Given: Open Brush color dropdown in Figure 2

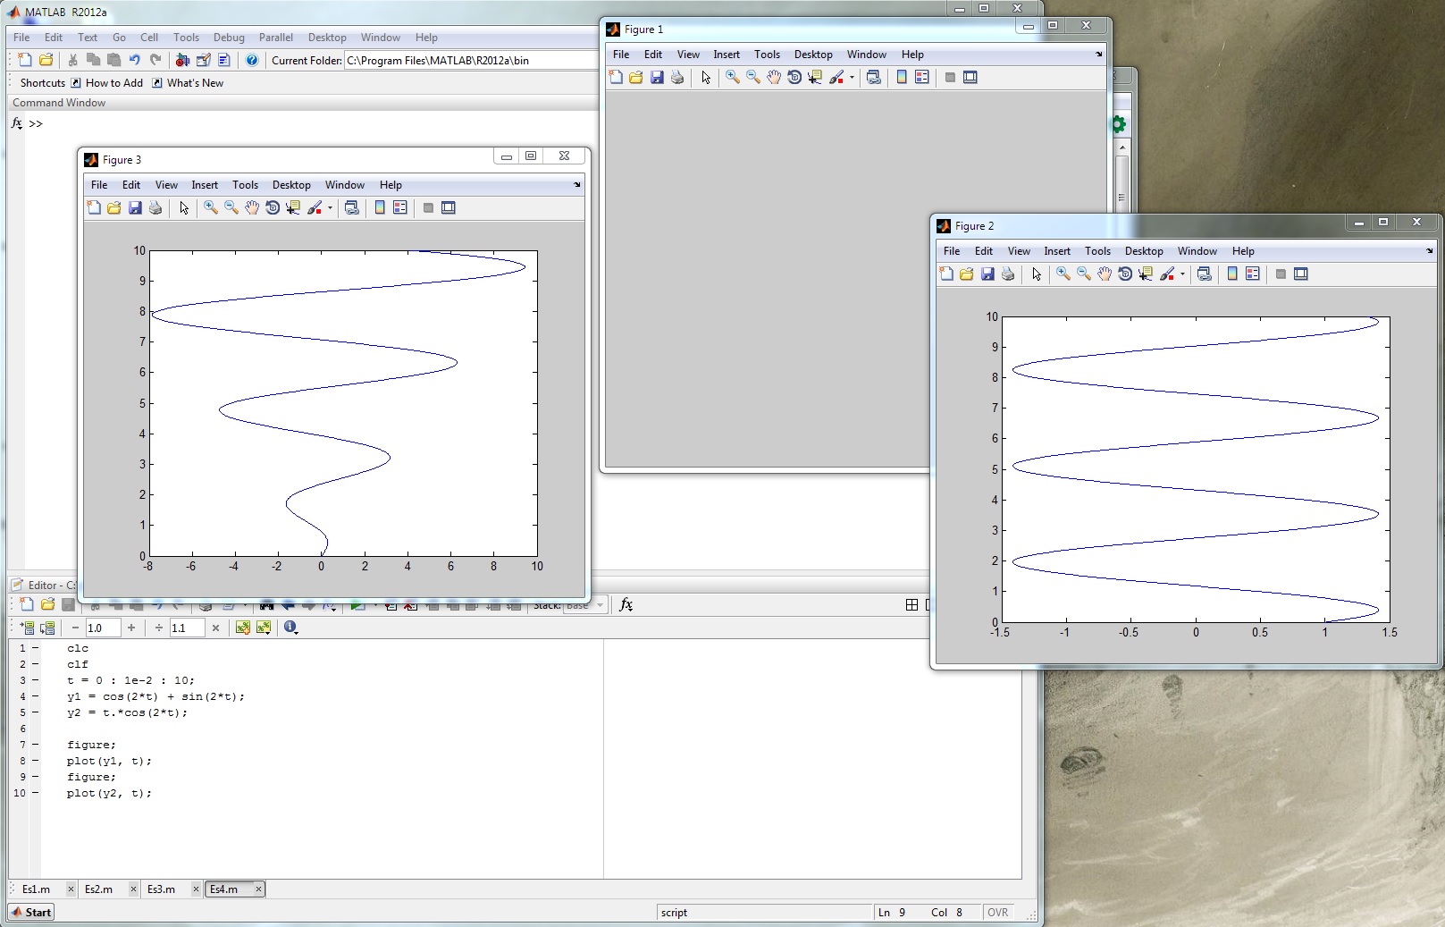Looking at the screenshot, I should (1183, 274).
